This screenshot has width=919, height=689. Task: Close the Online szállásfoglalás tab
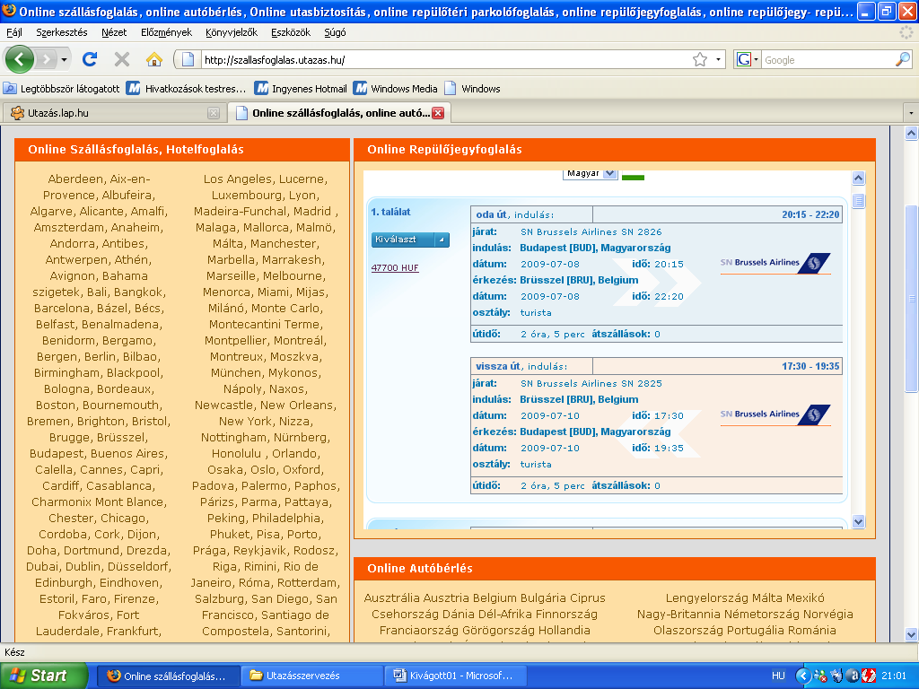438,113
